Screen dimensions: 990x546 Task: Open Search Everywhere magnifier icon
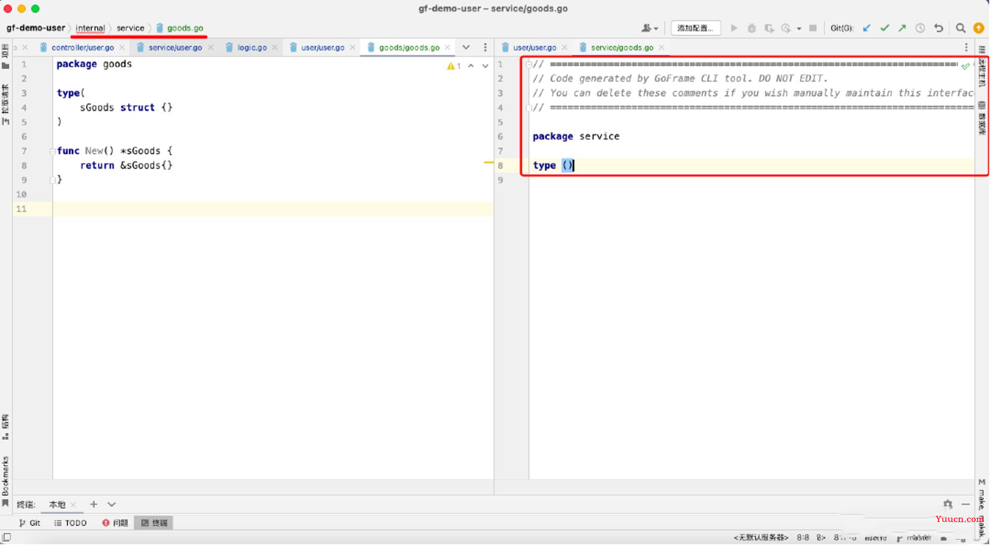click(x=960, y=28)
